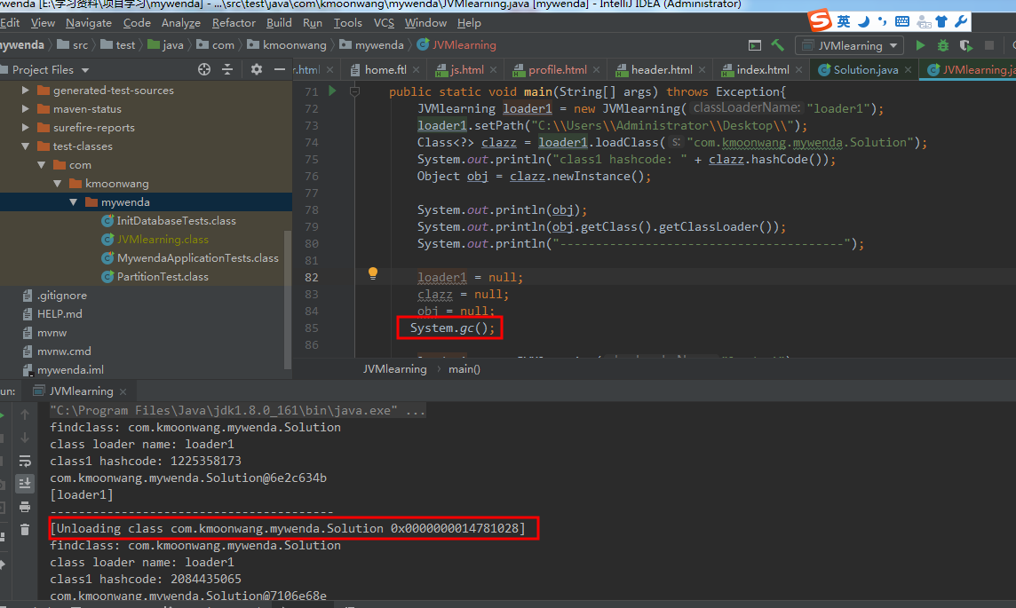Open project panel settings gear

[x=257, y=69]
